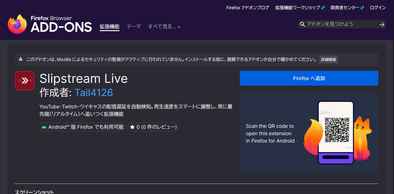The image size is (394, 194).
Task: Click the warning triangle icon
Action: click(x=21, y=59)
